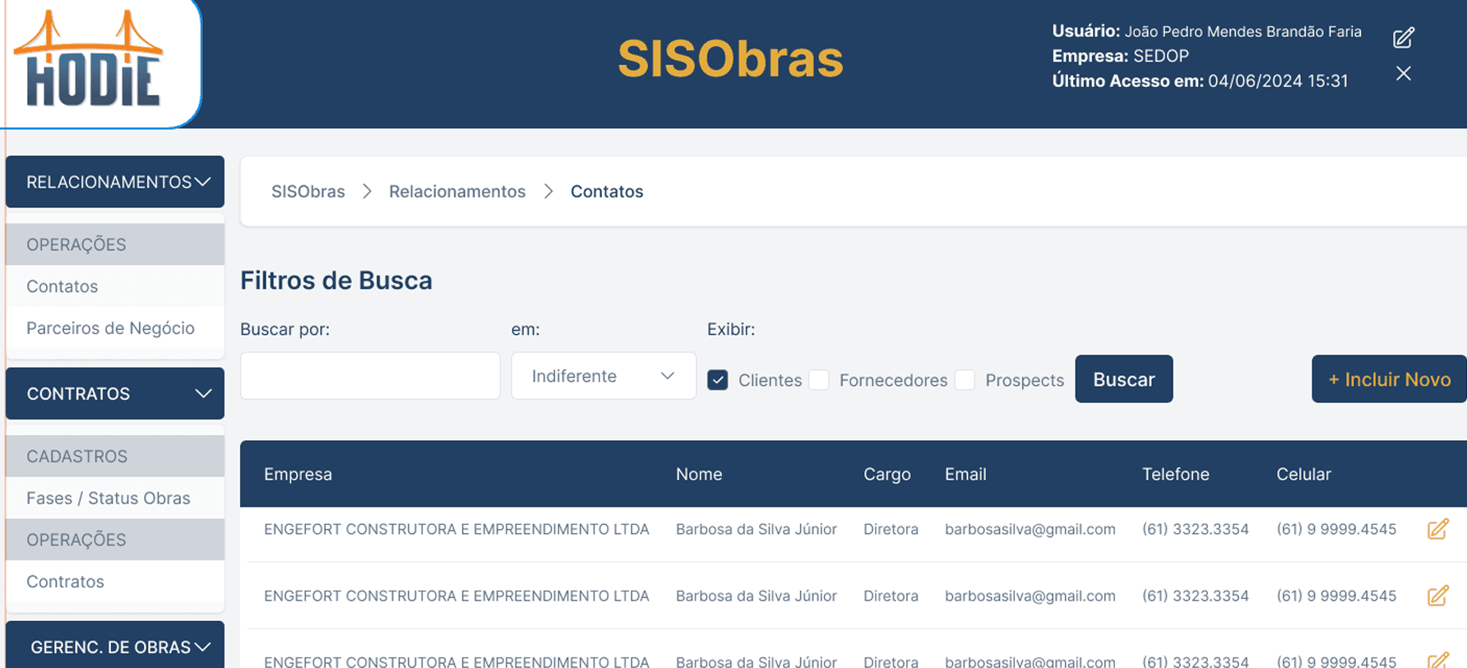Screen dimensions: 1467x668
Task: Edit user profile pencil icon in header
Action: (1404, 38)
